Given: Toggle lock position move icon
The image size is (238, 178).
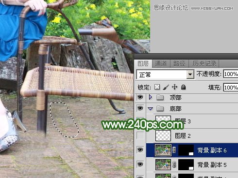Looking at the screenshot, I should pos(174,87).
